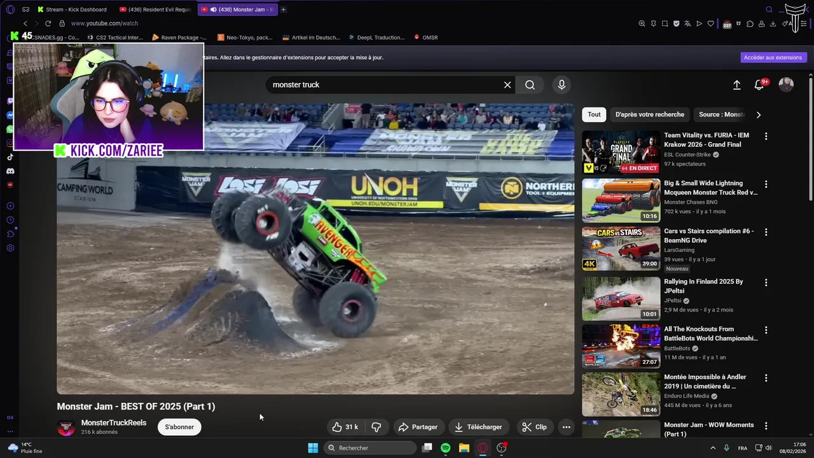The width and height of the screenshot is (814, 458).
Task: Click 'Accéder aux extensions' button
Action: point(773,57)
